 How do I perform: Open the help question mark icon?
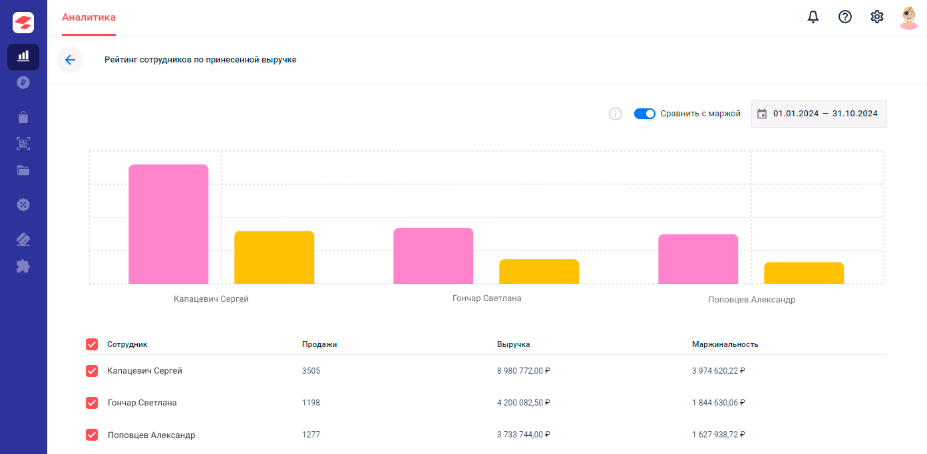tap(845, 17)
